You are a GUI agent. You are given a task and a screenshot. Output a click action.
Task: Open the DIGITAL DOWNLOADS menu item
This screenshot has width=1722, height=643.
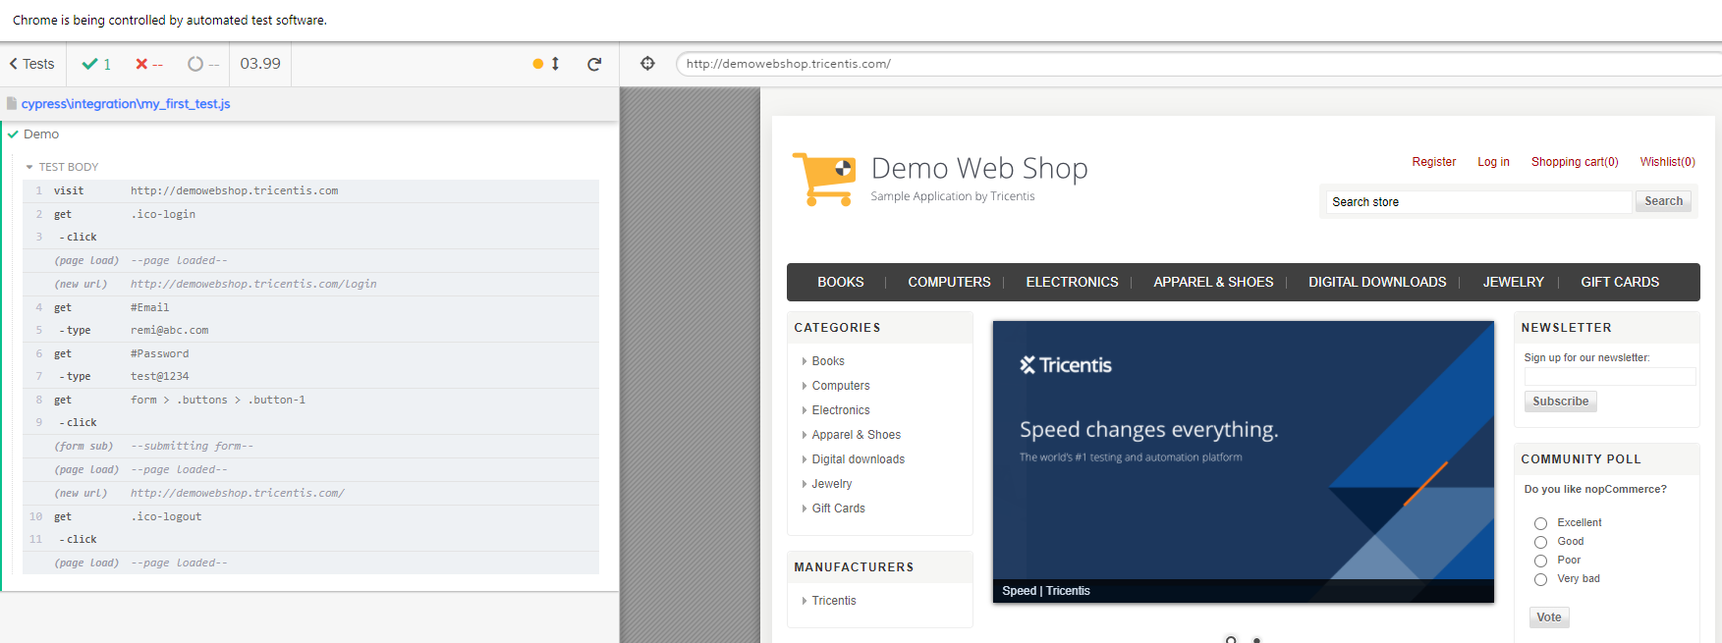coord(1377,282)
